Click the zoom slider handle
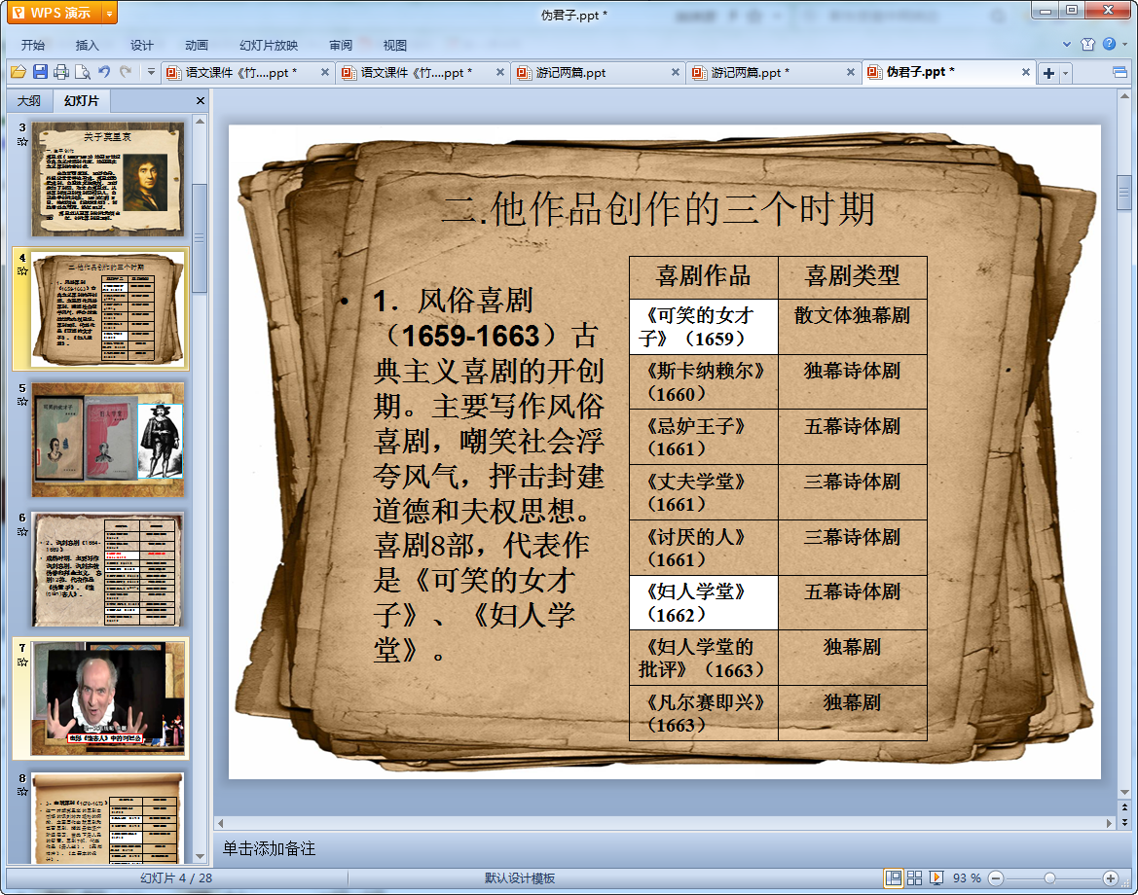This screenshot has height=895, width=1138. coord(1049,878)
